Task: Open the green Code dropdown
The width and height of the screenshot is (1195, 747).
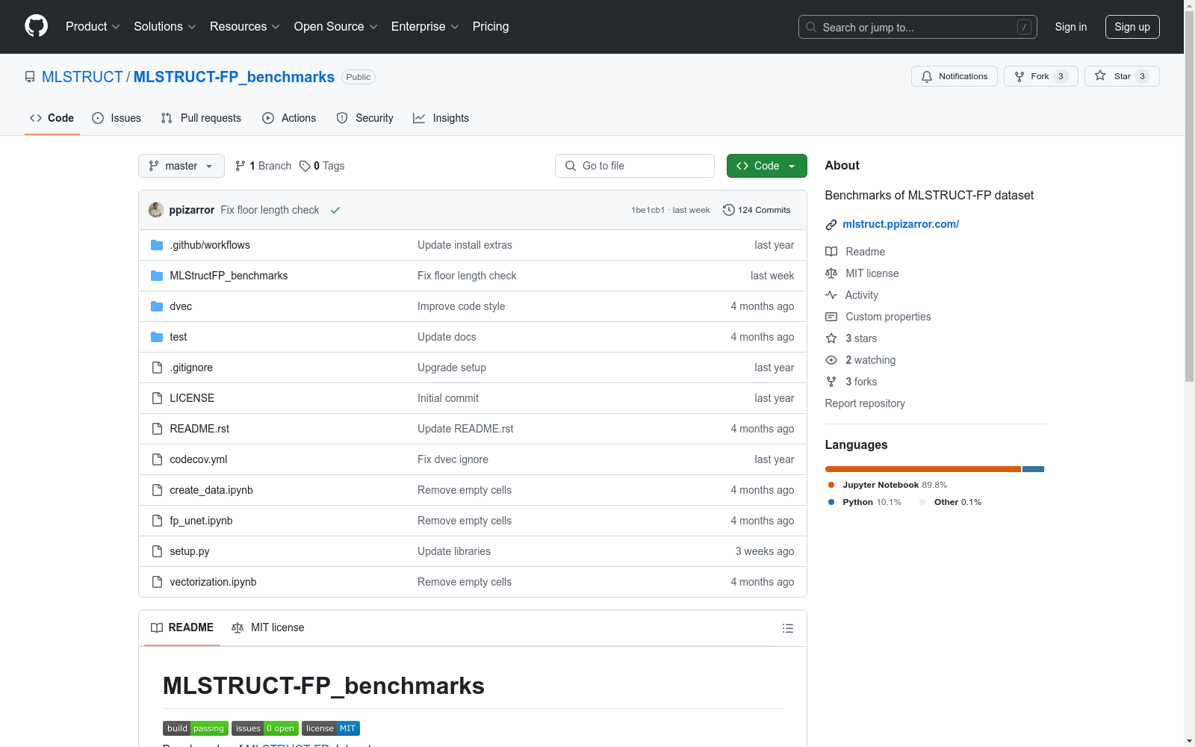Action: (766, 166)
